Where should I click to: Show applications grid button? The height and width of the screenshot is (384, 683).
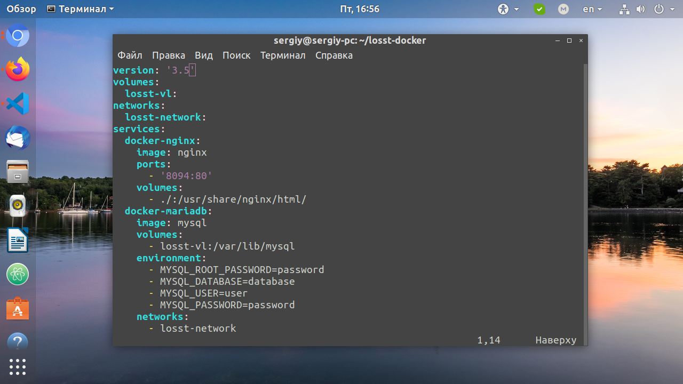pos(18,367)
